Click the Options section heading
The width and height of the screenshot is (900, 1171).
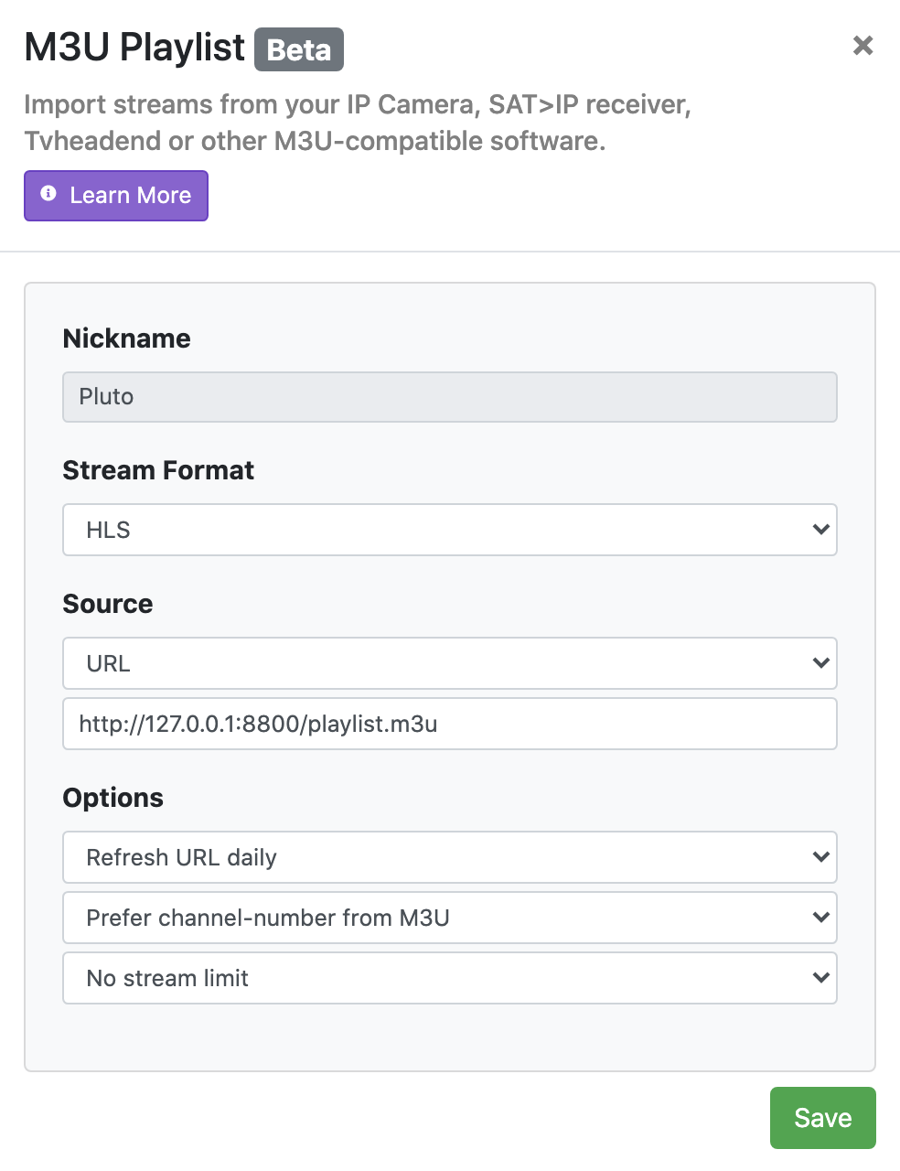[x=112, y=798]
